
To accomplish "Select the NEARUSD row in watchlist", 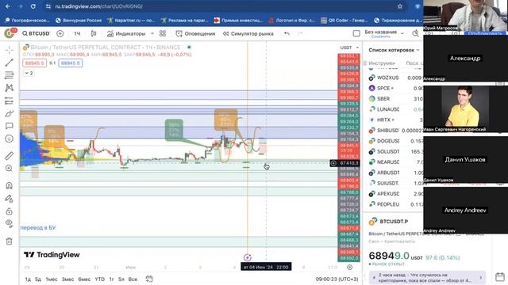I will click(x=395, y=162).
